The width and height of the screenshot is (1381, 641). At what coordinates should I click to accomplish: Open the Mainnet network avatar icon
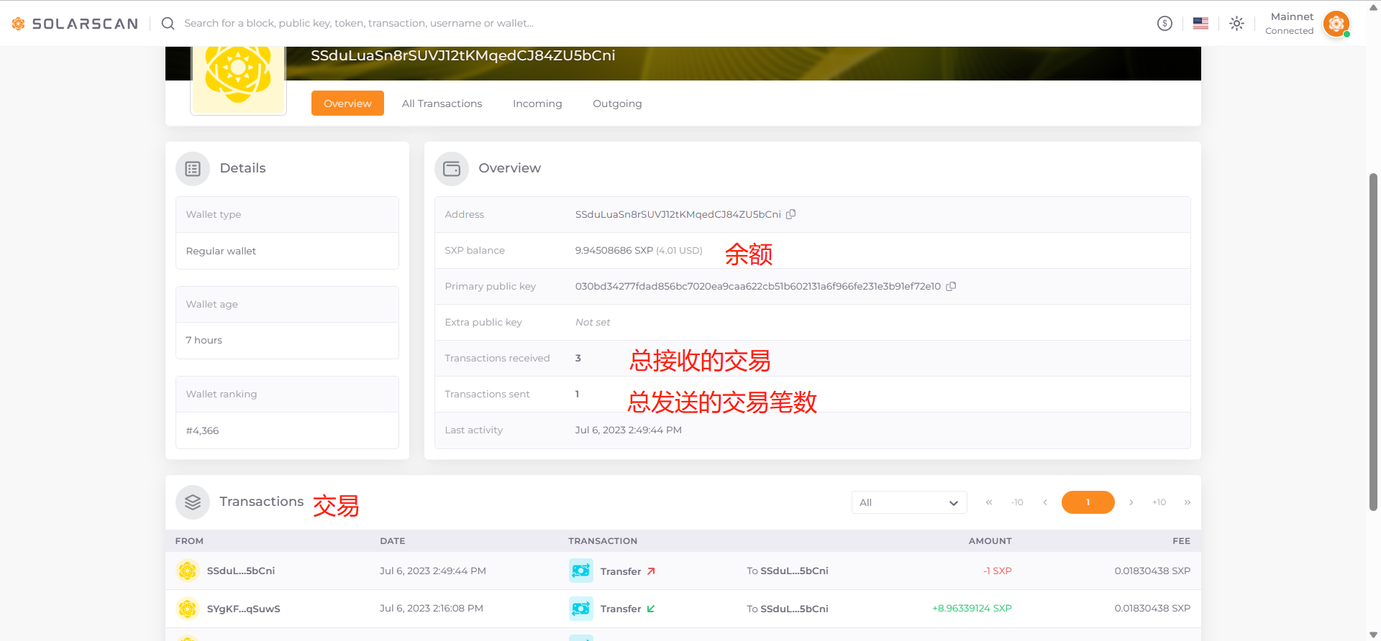1336,24
